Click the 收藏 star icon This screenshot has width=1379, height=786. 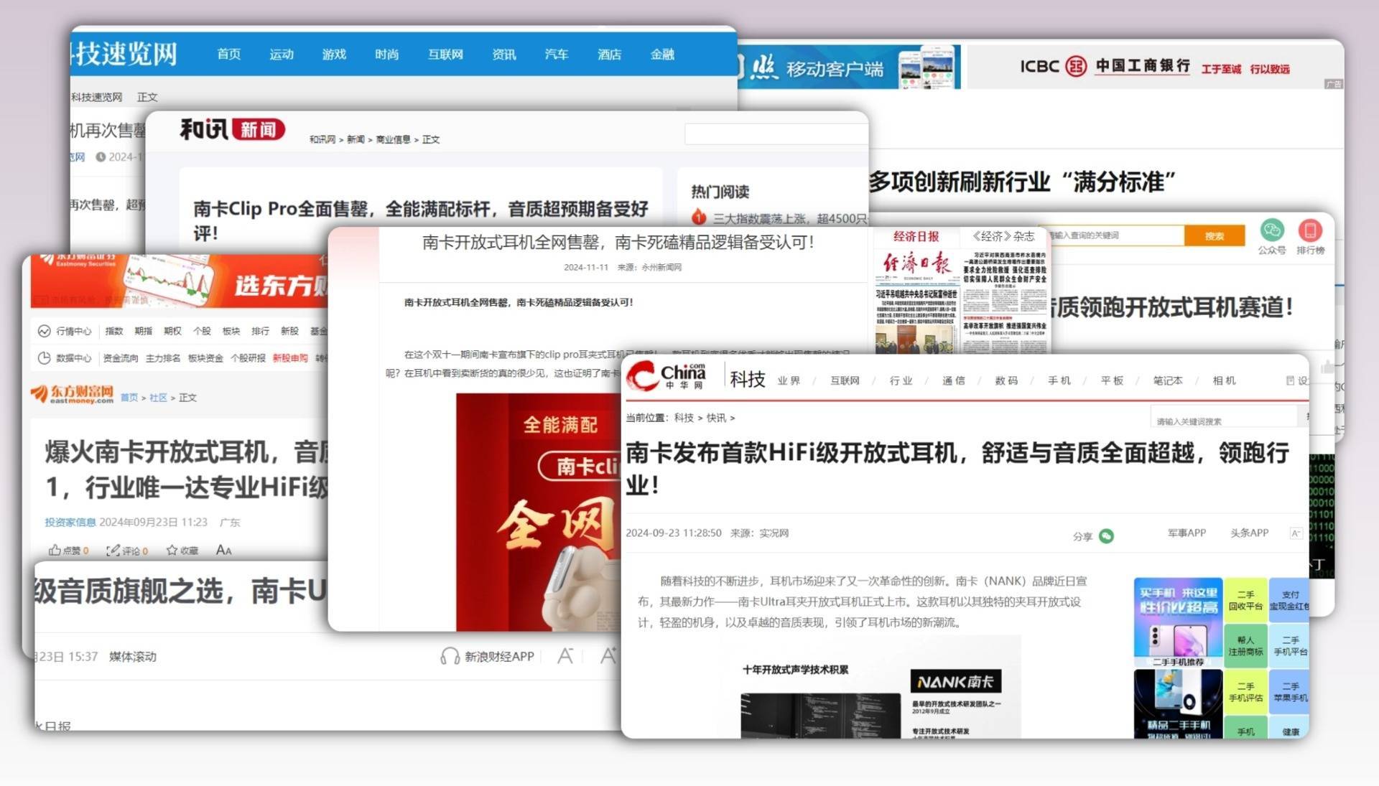click(x=172, y=550)
